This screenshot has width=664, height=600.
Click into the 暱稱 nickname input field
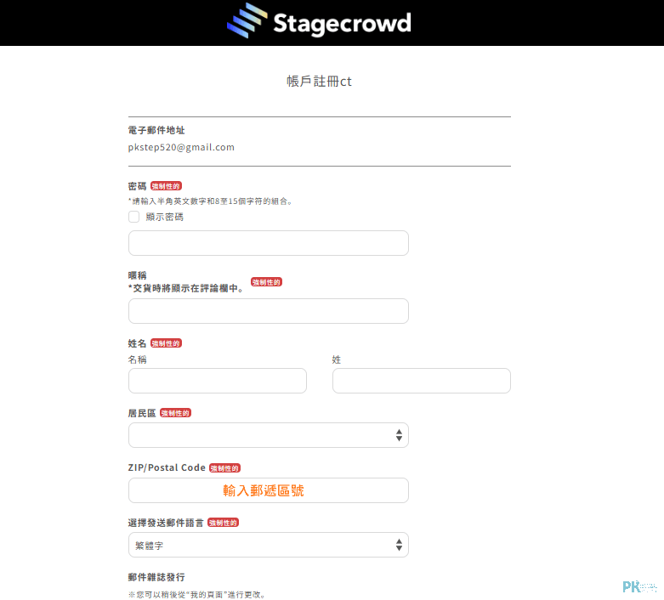(x=269, y=311)
